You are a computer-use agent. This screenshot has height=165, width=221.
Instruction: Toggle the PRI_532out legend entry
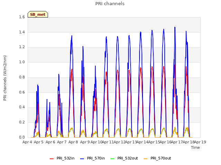click(x=124, y=158)
